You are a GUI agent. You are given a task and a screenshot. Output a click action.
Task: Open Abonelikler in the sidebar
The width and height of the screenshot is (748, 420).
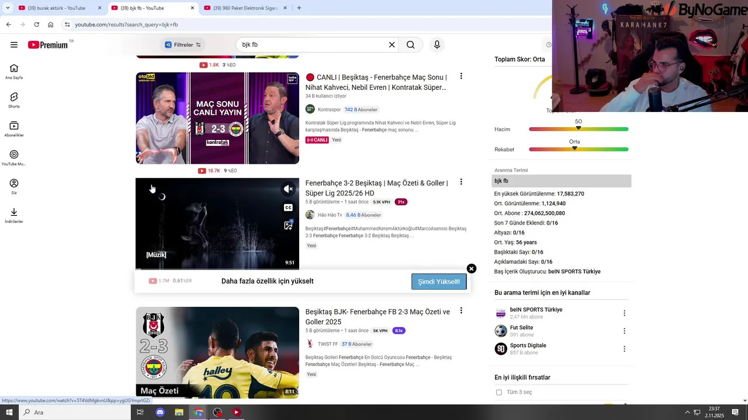tap(14, 129)
